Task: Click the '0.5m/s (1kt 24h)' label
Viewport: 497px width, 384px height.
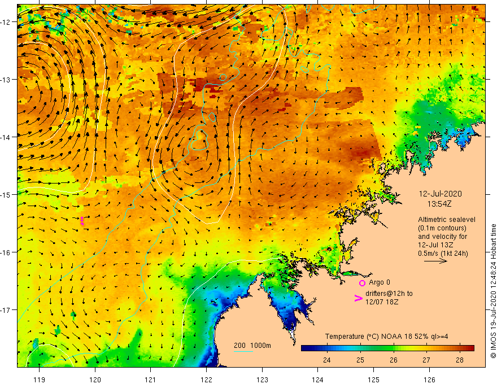Action: click(x=443, y=254)
